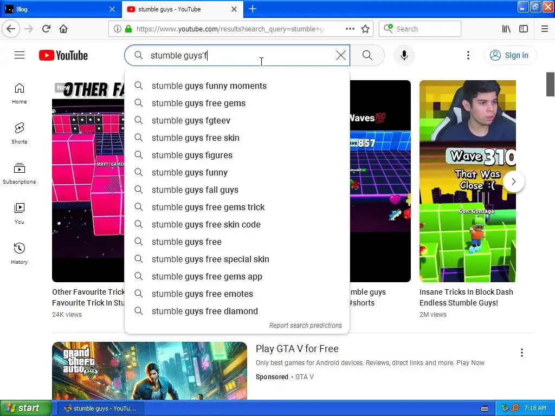Open the Firefox hamburger menu
This screenshot has height=416, width=555.
coord(545,29)
